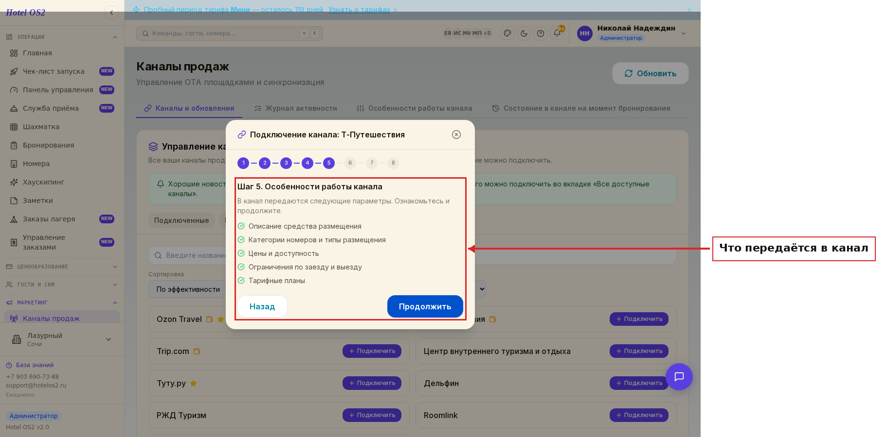Open Бронирования in the sidebar
The height and width of the screenshot is (437, 887).
(62, 145)
